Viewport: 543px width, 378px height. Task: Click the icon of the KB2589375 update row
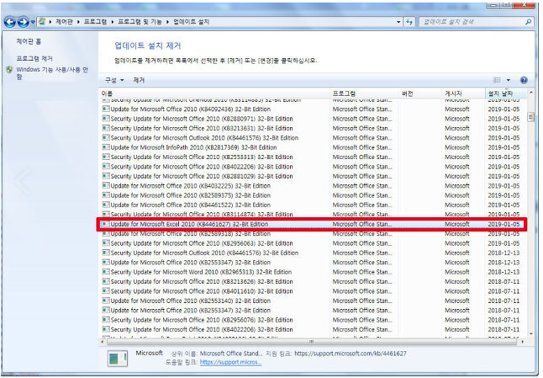(106, 195)
